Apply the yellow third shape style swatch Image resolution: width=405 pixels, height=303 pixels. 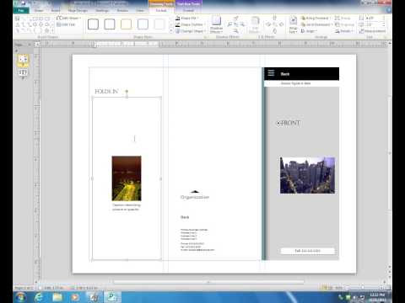(x=126, y=24)
